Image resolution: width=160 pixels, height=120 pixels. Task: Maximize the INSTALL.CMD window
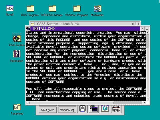(147, 29)
